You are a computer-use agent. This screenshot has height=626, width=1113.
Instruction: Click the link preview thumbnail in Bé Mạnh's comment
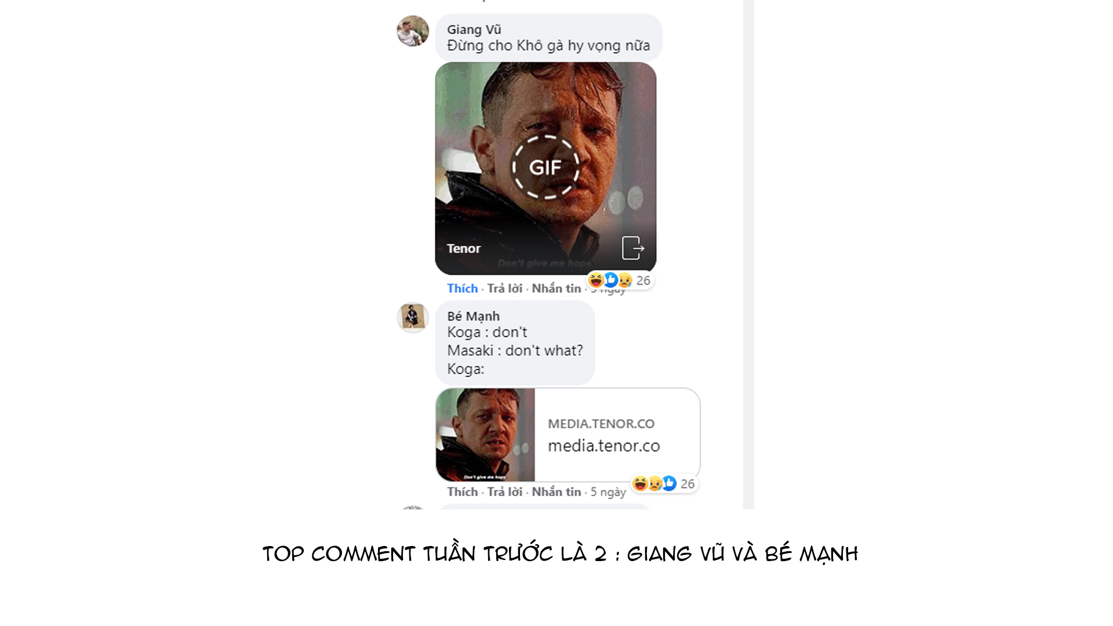[485, 435]
